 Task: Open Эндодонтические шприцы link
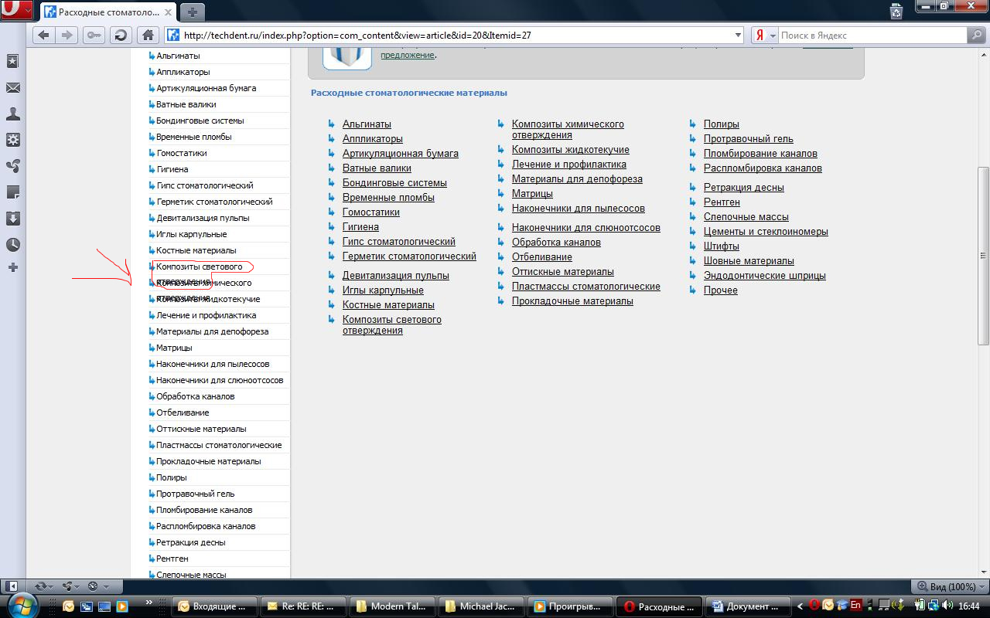(x=765, y=276)
